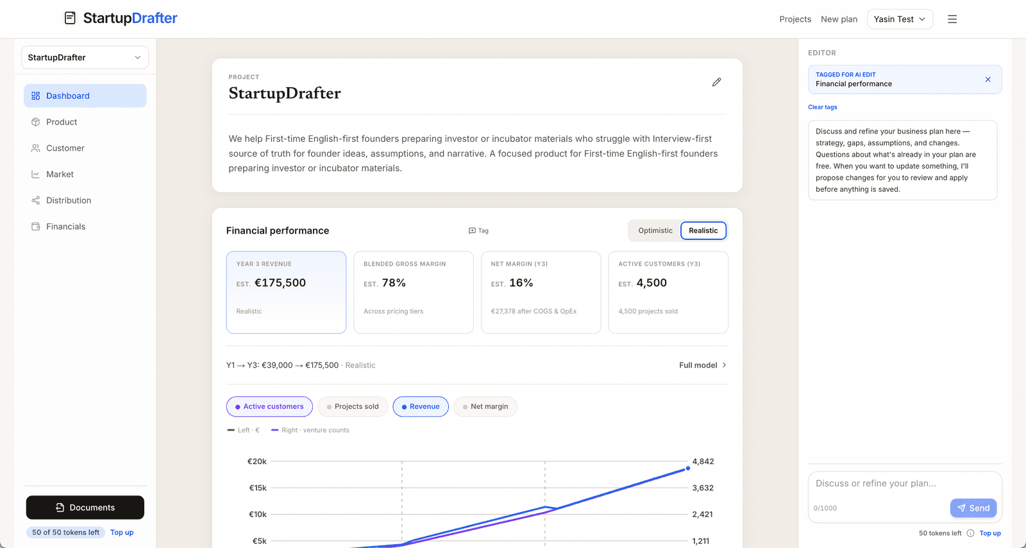1026x548 pixels.
Task: Click the Right · venture counts legend entry
Action: (310, 430)
